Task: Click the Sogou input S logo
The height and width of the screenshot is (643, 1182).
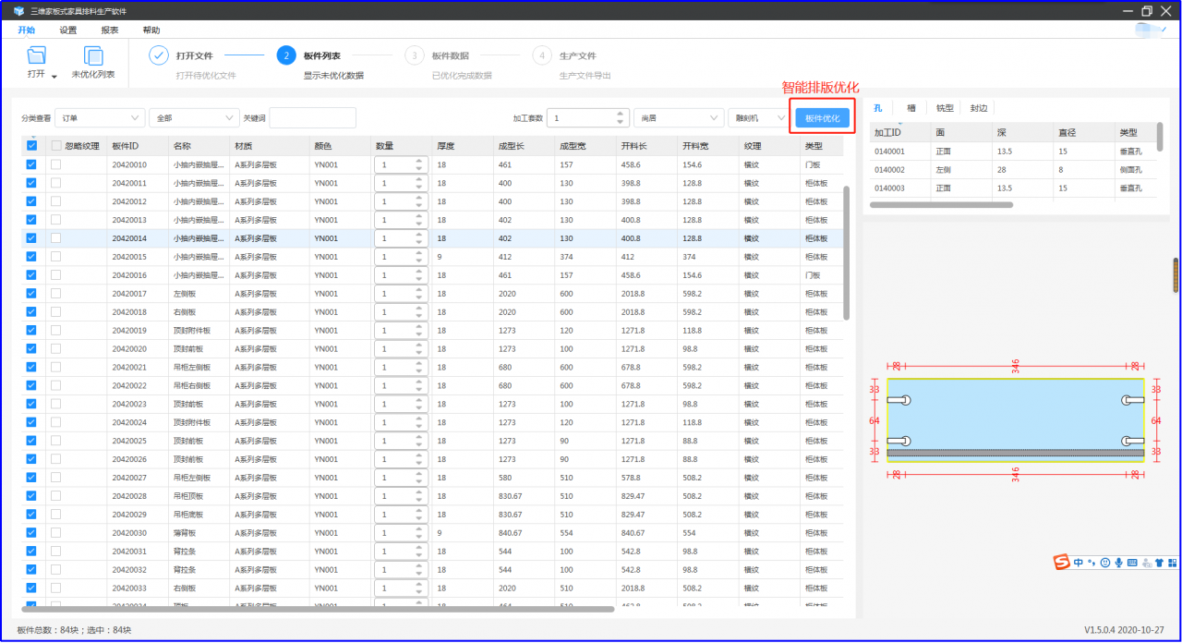Action: point(1062,562)
